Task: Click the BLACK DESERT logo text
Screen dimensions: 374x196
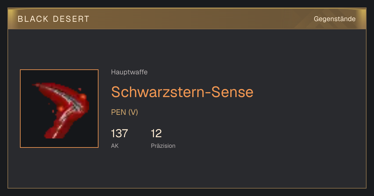Action: click(54, 19)
